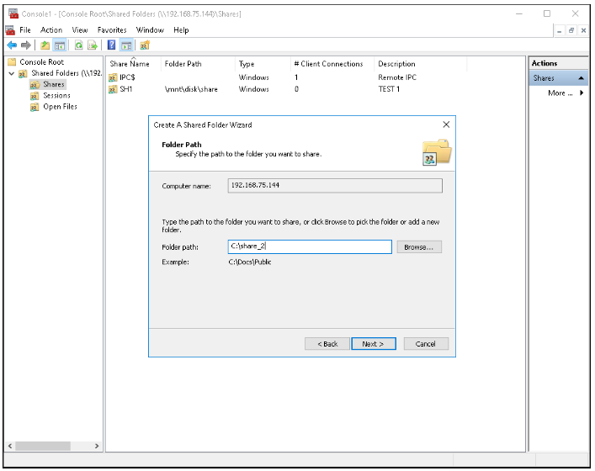Click the tree pane scroll right arrow
Screen dimensions: 595x471
tap(97, 446)
